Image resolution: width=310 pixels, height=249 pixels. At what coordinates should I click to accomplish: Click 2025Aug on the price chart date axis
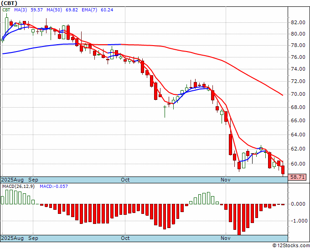coord(12,180)
